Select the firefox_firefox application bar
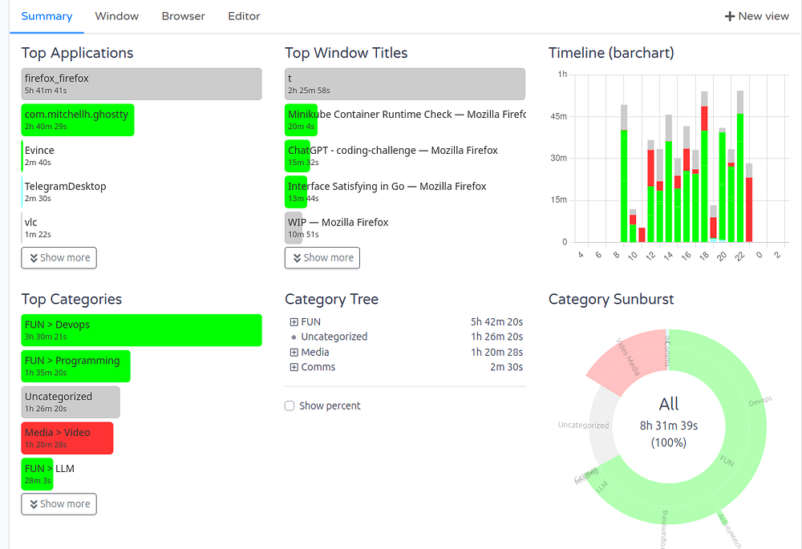The height and width of the screenshot is (549, 802). [142, 84]
